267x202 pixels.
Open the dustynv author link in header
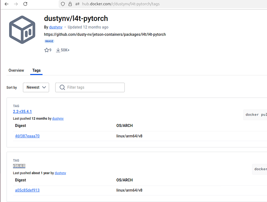(56, 27)
